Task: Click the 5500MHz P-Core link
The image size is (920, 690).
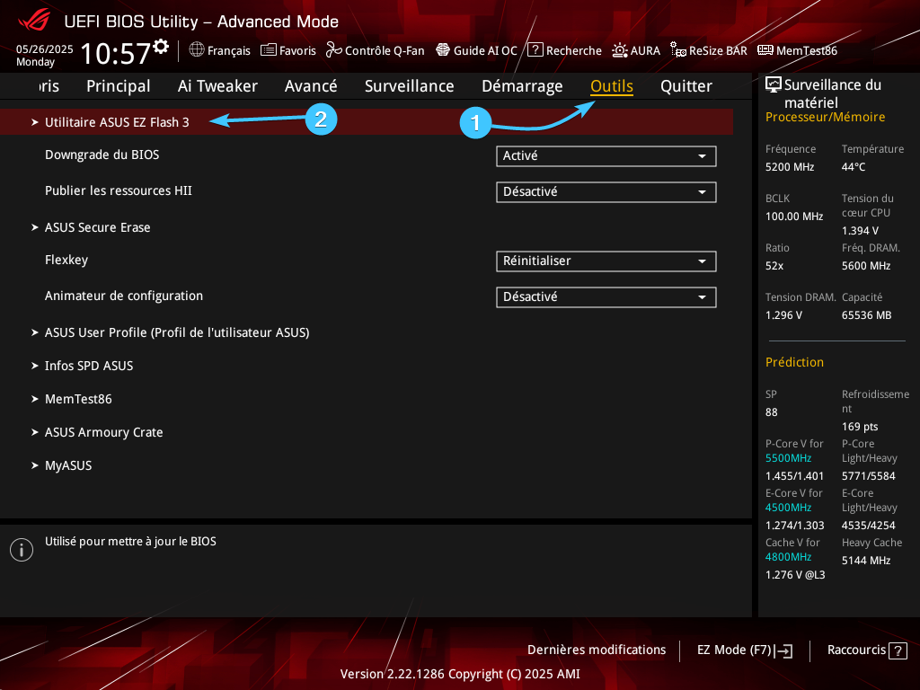Action: [788, 458]
